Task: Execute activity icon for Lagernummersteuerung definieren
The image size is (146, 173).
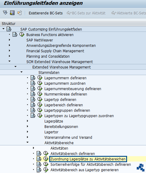Action: (x=40, y=89)
